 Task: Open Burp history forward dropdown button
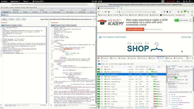(24, 19)
